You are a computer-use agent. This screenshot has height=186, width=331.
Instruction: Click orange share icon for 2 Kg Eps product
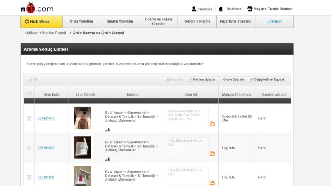[x=212, y=183]
